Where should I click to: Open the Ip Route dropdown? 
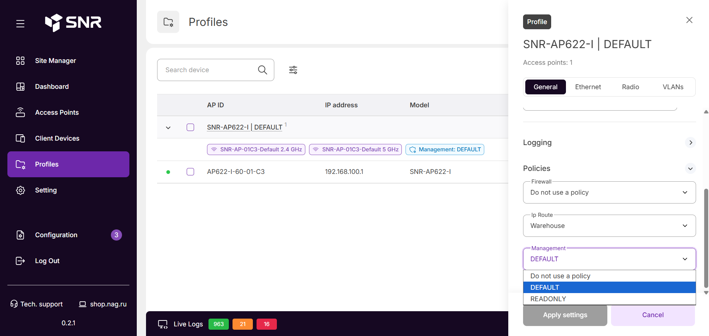tap(610, 226)
